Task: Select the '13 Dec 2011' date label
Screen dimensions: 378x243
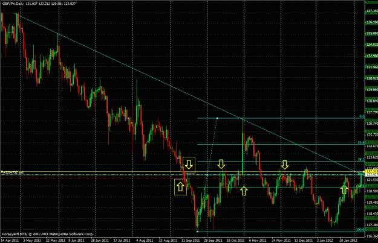Action: pyautogui.click(x=304, y=241)
